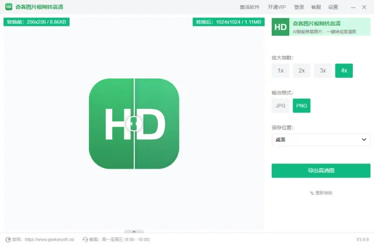Screen dimensions: 374x246
Task: Click the before/after comparison divider handle
Action: [134, 124]
